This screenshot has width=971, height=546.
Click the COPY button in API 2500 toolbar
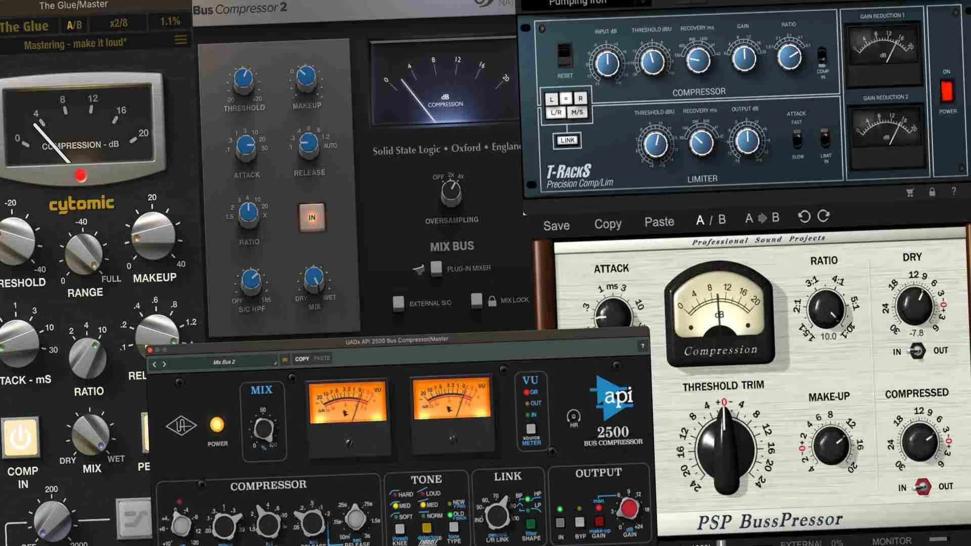point(302,359)
